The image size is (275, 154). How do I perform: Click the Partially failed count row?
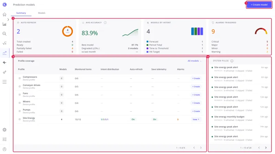click(x=45, y=48)
